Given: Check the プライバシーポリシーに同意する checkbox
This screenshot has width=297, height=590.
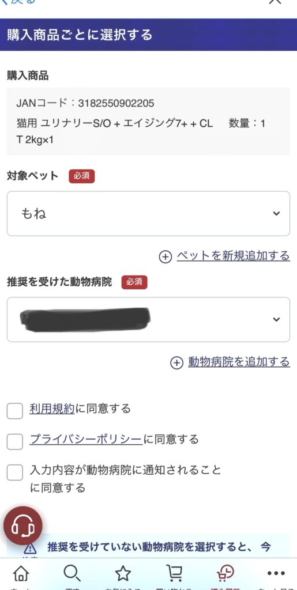Looking at the screenshot, I should (14, 442).
